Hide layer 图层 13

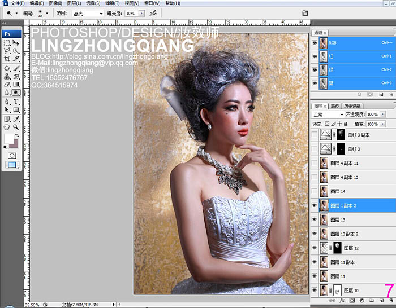point(314,219)
